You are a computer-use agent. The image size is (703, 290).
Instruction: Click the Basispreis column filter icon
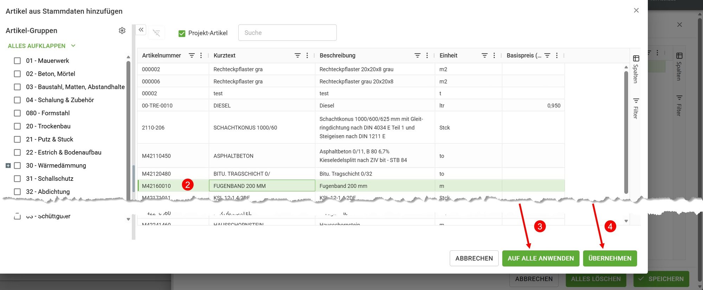(547, 55)
